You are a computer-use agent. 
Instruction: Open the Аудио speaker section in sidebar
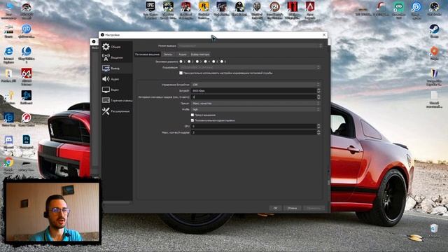pos(117,79)
